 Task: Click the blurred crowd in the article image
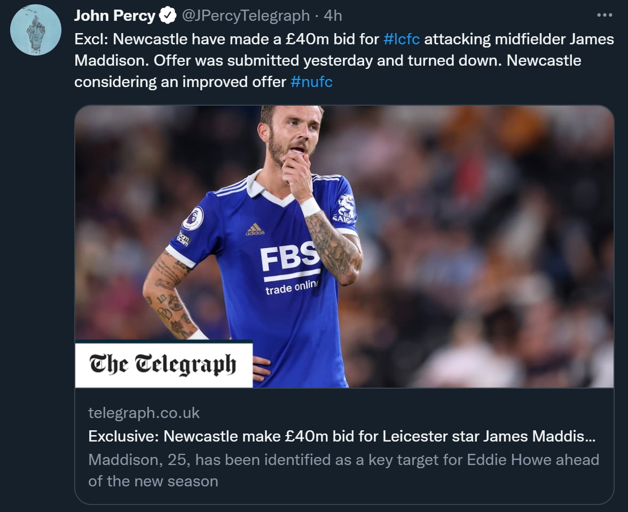481,240
